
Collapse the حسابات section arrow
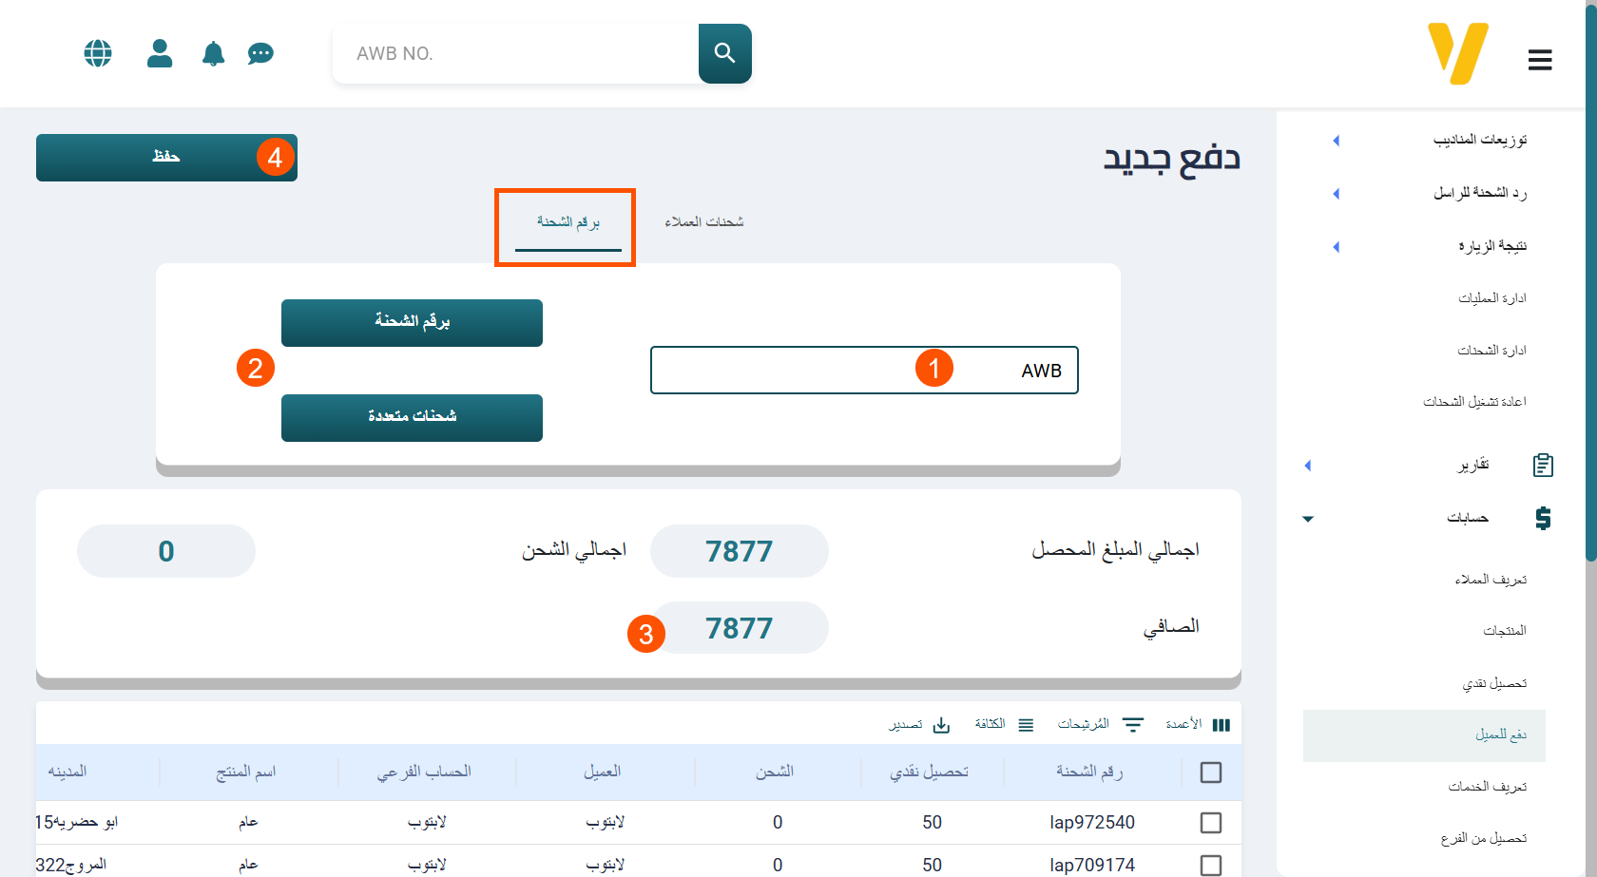point(1308,519)
